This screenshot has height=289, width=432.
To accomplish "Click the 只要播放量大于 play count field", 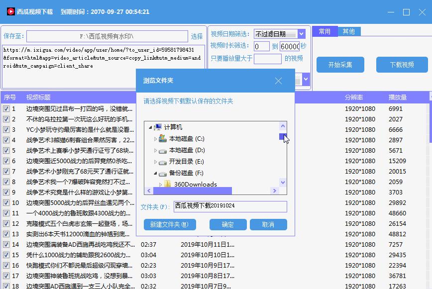I will (268, 59).
